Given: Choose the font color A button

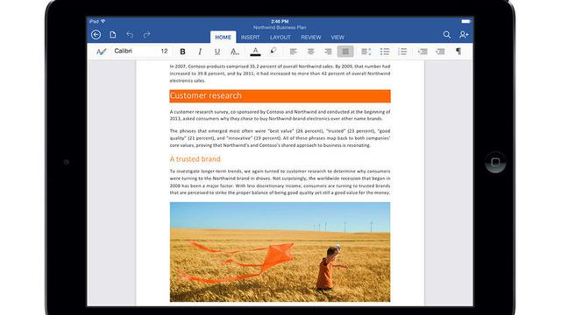Looking at the screenshot, I should (x=255, y=52).
